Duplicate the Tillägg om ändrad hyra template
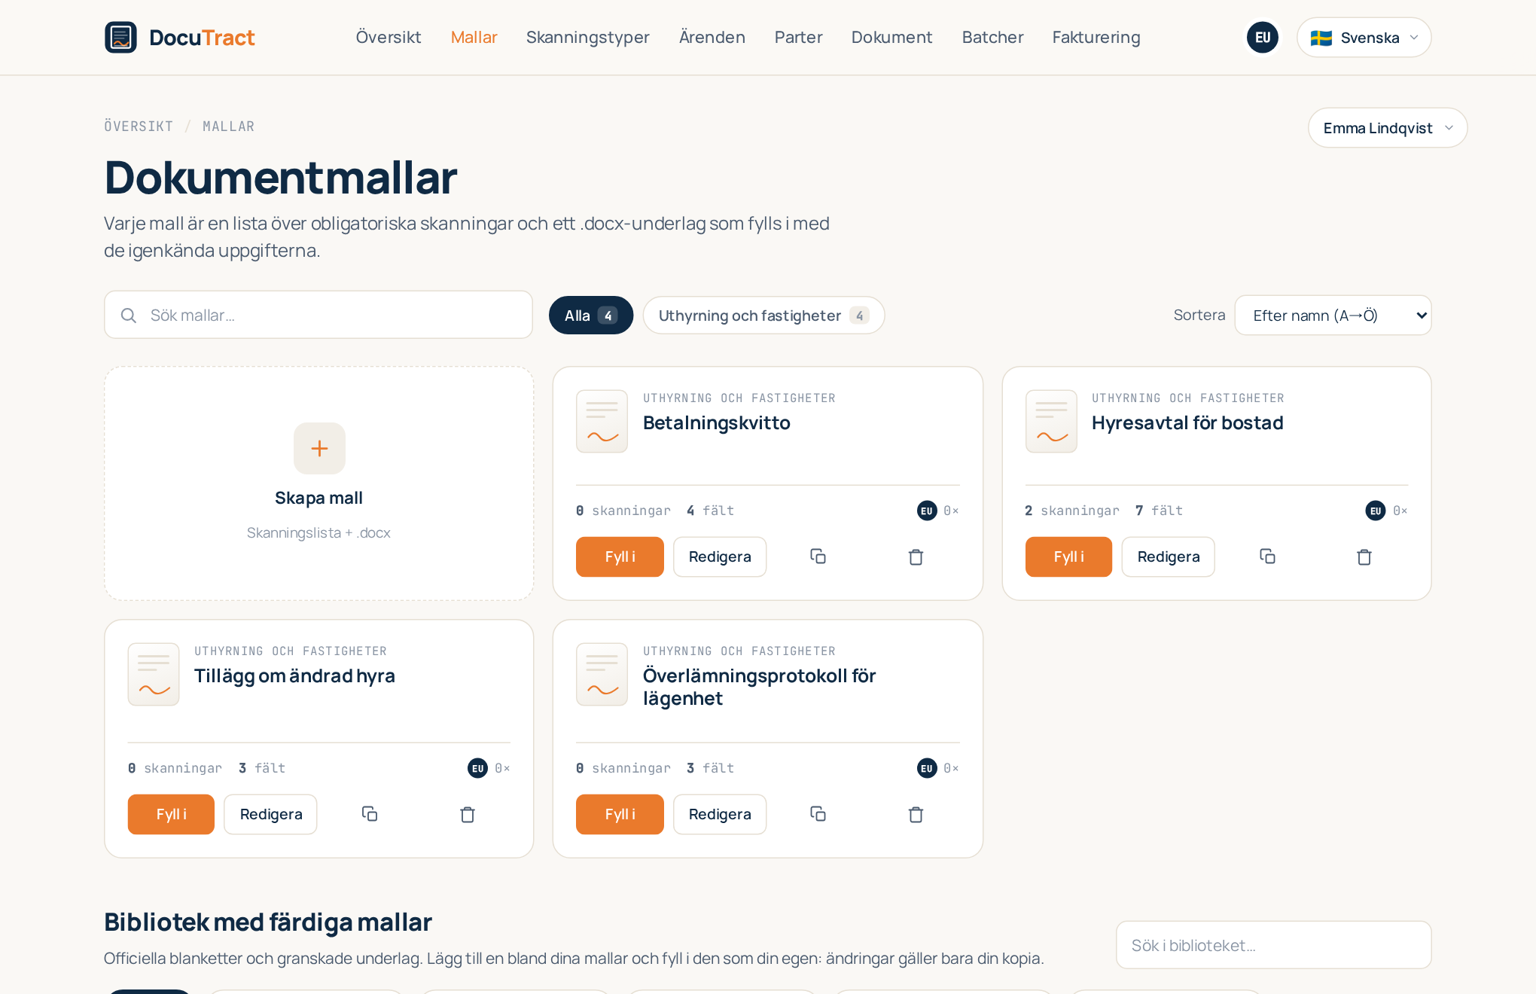 pos(369,814)
